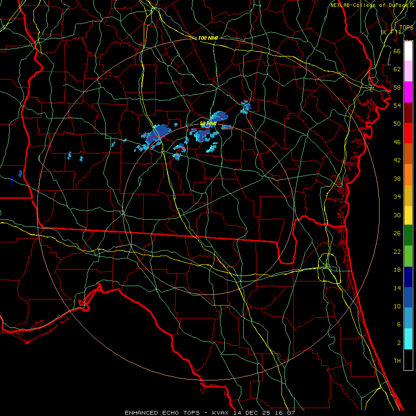This screenshot has width=416, height=416.
Task: Select the yellow legend swatch
Action: [x=408, y=215]
